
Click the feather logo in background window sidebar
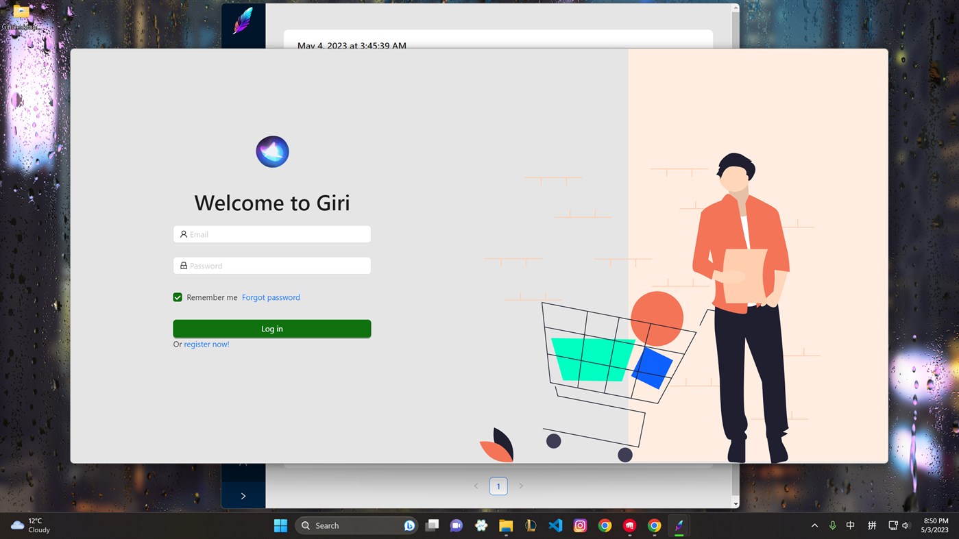pos(243,21)
